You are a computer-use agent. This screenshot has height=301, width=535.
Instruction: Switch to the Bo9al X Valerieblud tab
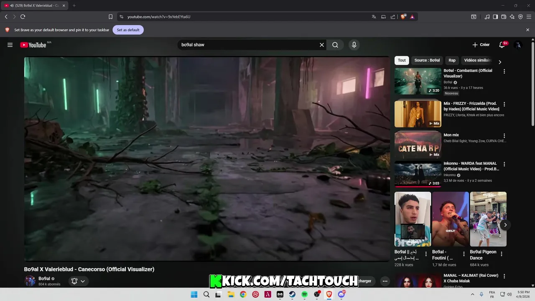tap(35, 5)
